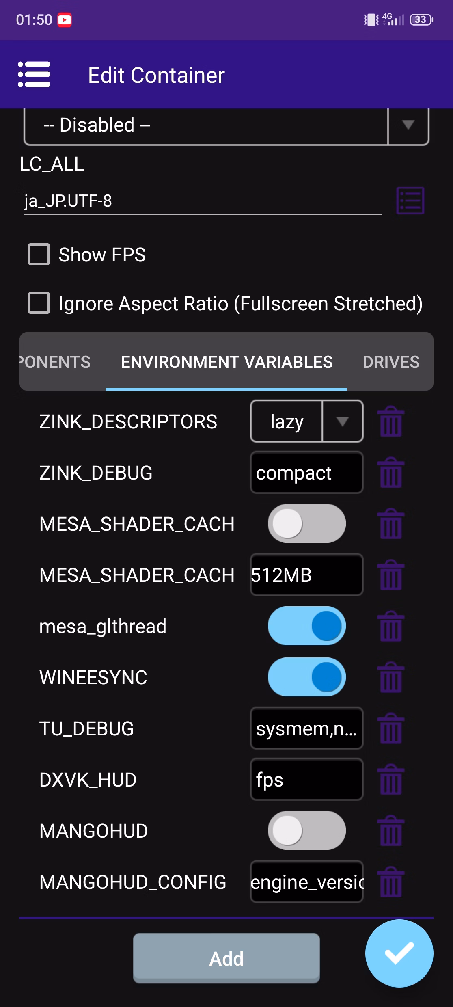Delete the ZINK_DESCRIPTORS variable
The image size is (453, 1007).
(390, 421)
